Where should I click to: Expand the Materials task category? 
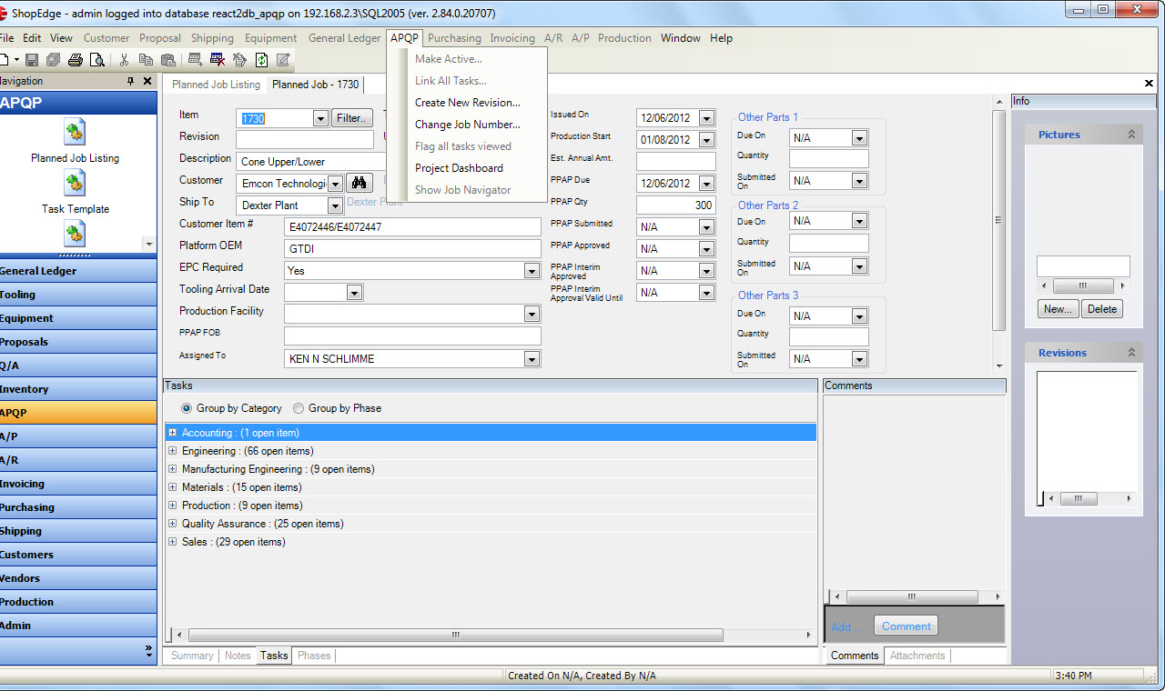173,487
